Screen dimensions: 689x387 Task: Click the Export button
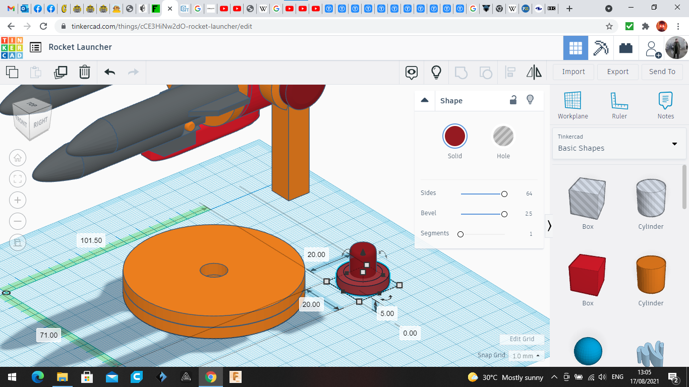(617, 72)
